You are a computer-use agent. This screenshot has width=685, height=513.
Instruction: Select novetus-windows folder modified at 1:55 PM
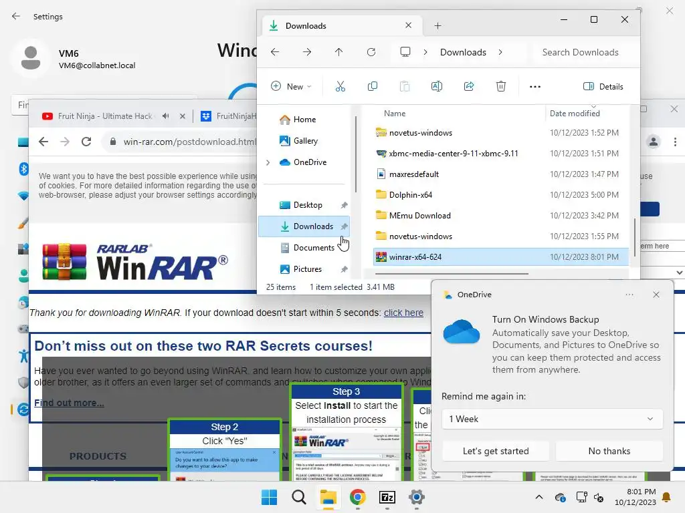500,236
